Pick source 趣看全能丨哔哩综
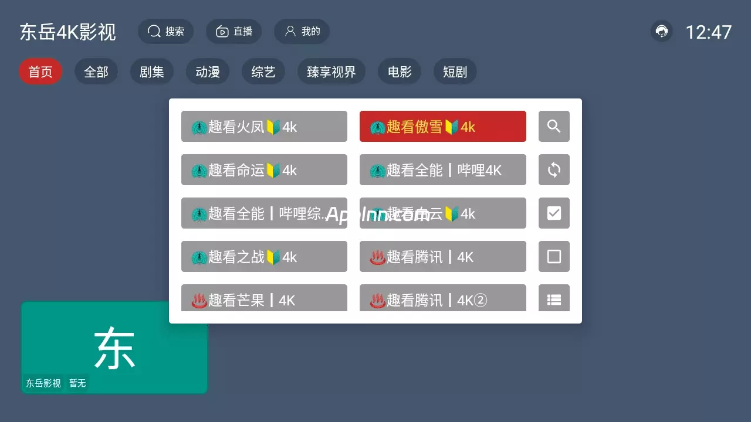The width and height of the screenshot is (751, 422). pyautogui.click(x=264, y=213)
